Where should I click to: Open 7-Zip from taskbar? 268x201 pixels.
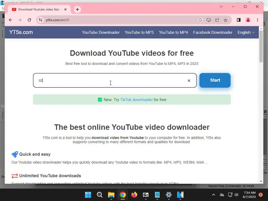coord(146,195)
